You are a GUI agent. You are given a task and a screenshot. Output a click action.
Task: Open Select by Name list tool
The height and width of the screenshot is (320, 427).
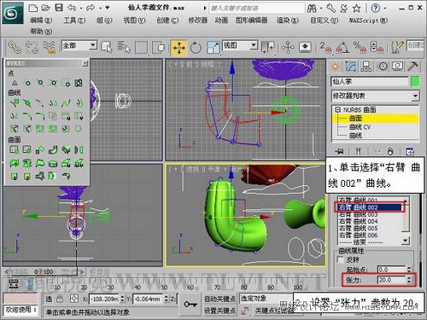124,47
